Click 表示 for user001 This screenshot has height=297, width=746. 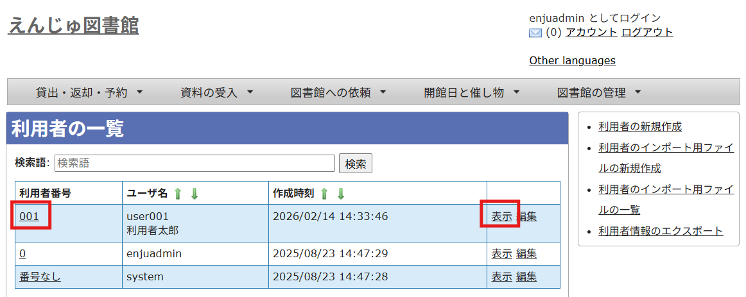pyautogui.click(x=501, y=216)
